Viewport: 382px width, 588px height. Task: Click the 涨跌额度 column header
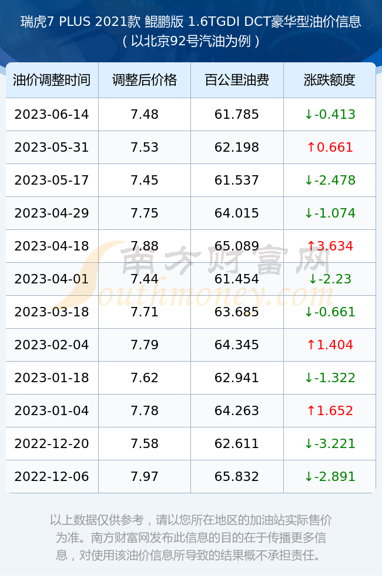point(330,80)
